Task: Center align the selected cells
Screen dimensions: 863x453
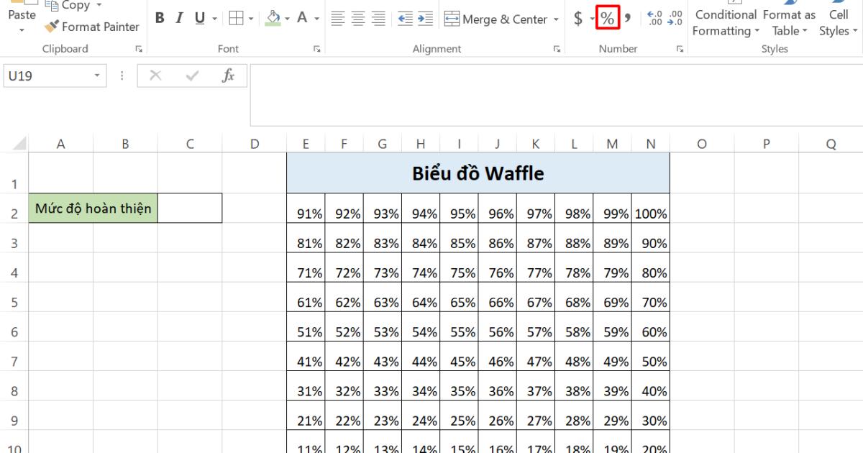Action: 357,19
